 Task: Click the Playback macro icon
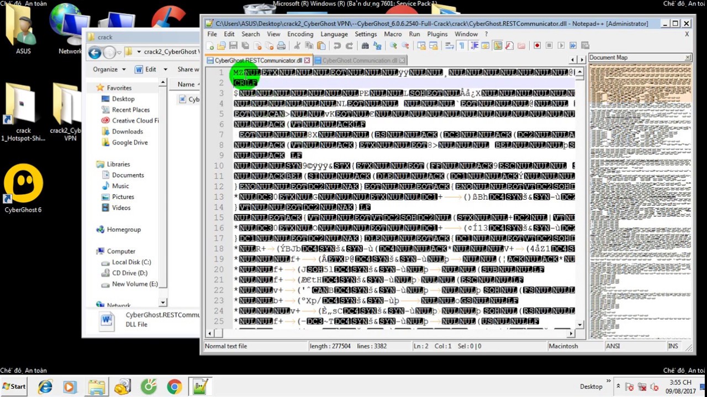coord(561,45)
